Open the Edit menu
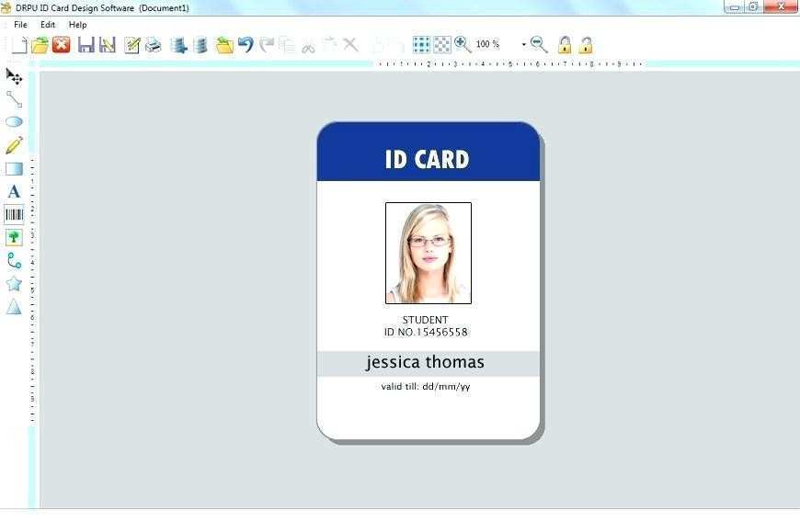Image resolution: width=800 pixels, height=522 pixels. [x=48, y=25]
